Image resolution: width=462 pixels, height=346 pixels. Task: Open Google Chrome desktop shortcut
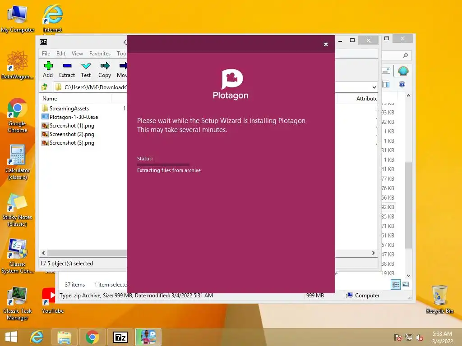18,115
